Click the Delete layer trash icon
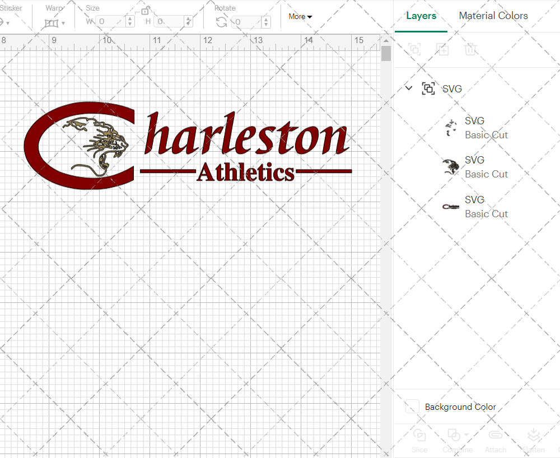 click(470, 49)
